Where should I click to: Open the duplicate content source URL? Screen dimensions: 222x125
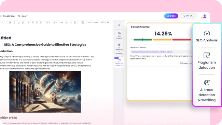(152, 52)
